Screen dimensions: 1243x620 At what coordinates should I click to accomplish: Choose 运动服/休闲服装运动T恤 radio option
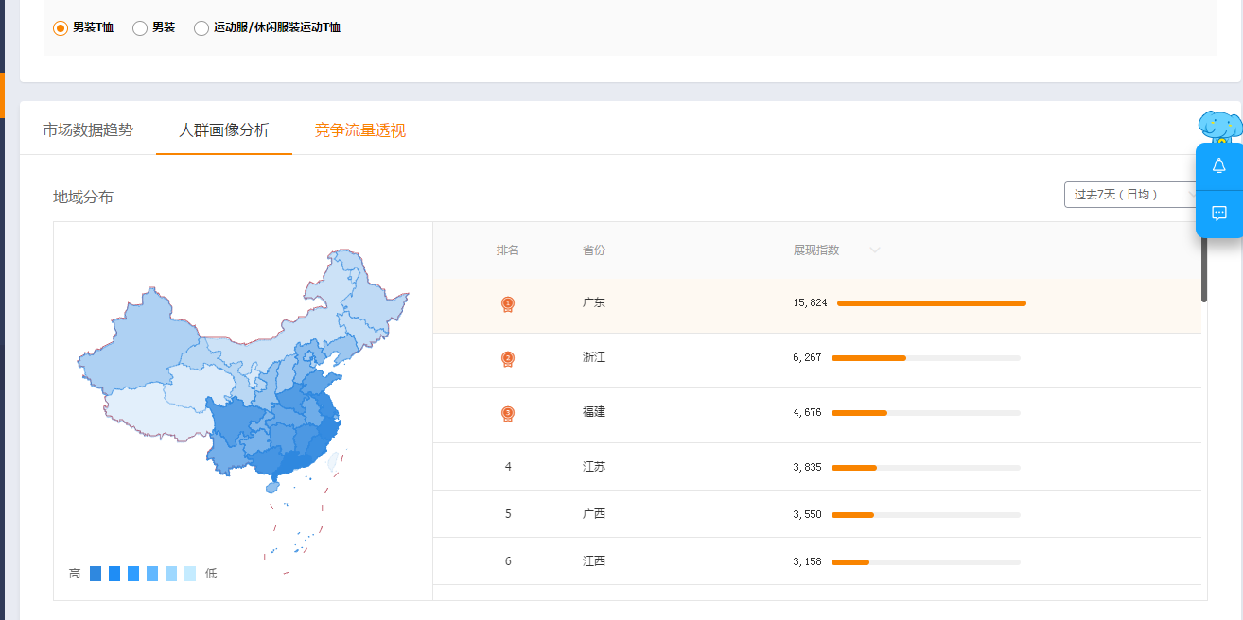tap(201, 28)
